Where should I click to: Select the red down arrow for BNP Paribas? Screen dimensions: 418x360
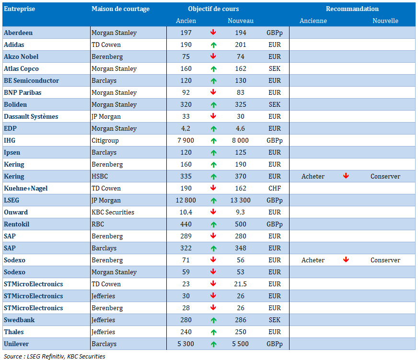click(x=213, y=92)
